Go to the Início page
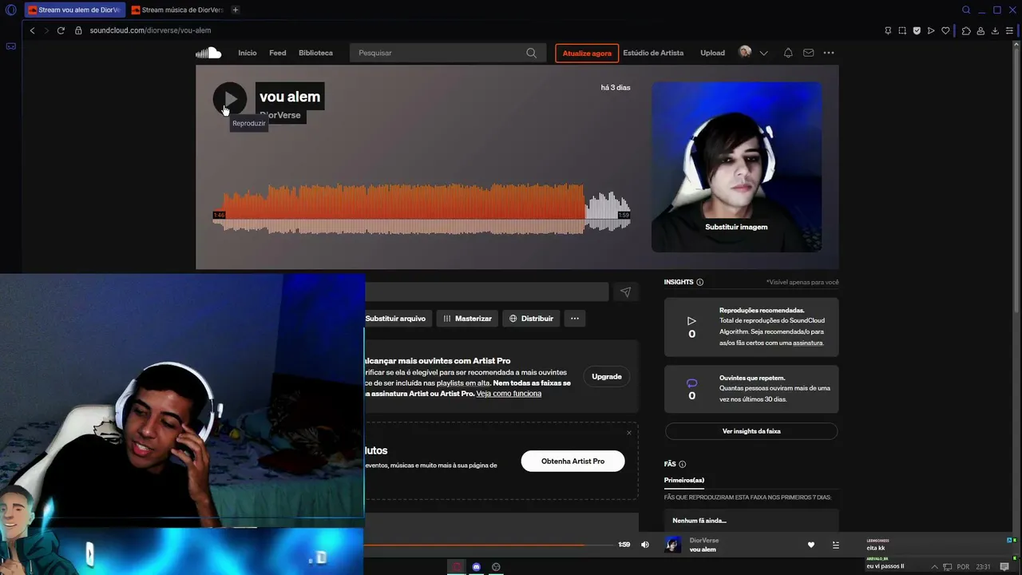The height and width of the screenshot is (575, 1022). point(248,53)
